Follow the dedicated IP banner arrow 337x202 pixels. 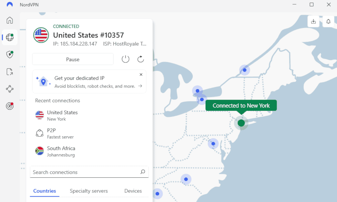(x=140, y=86)
